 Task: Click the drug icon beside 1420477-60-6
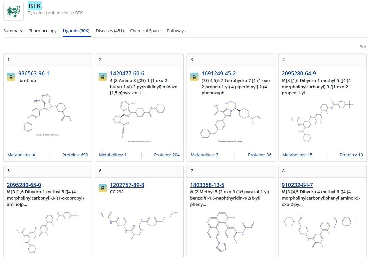pos(103,77)
